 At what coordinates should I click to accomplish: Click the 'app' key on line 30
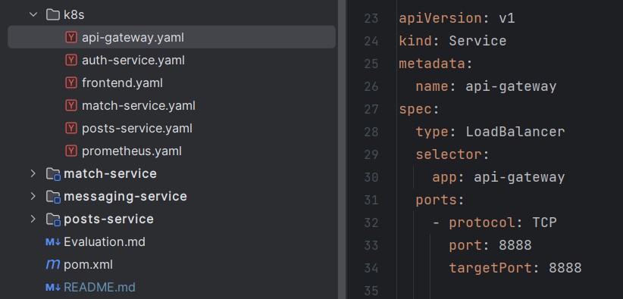click(445, 177)
